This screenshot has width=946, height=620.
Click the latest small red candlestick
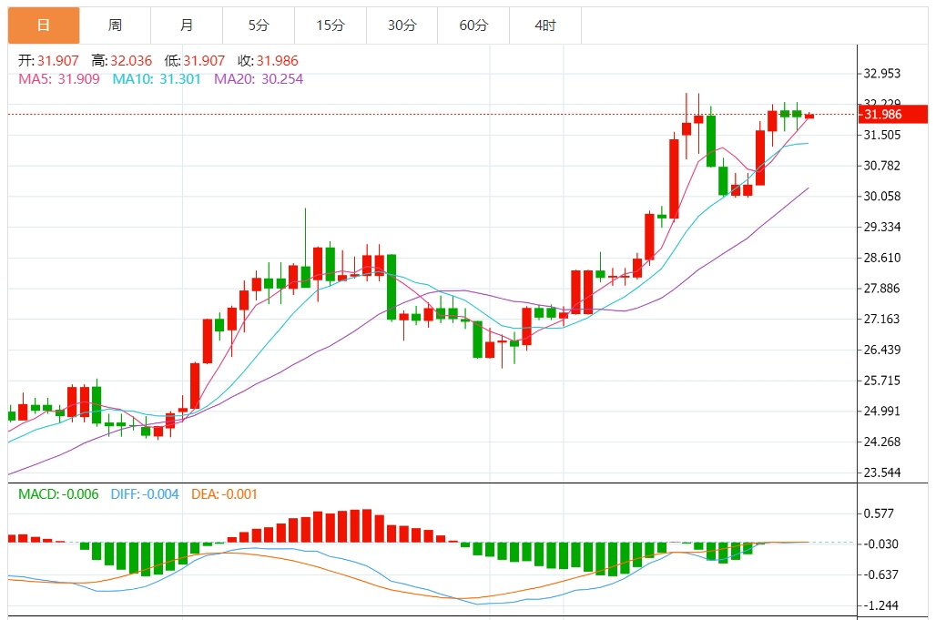809,116
